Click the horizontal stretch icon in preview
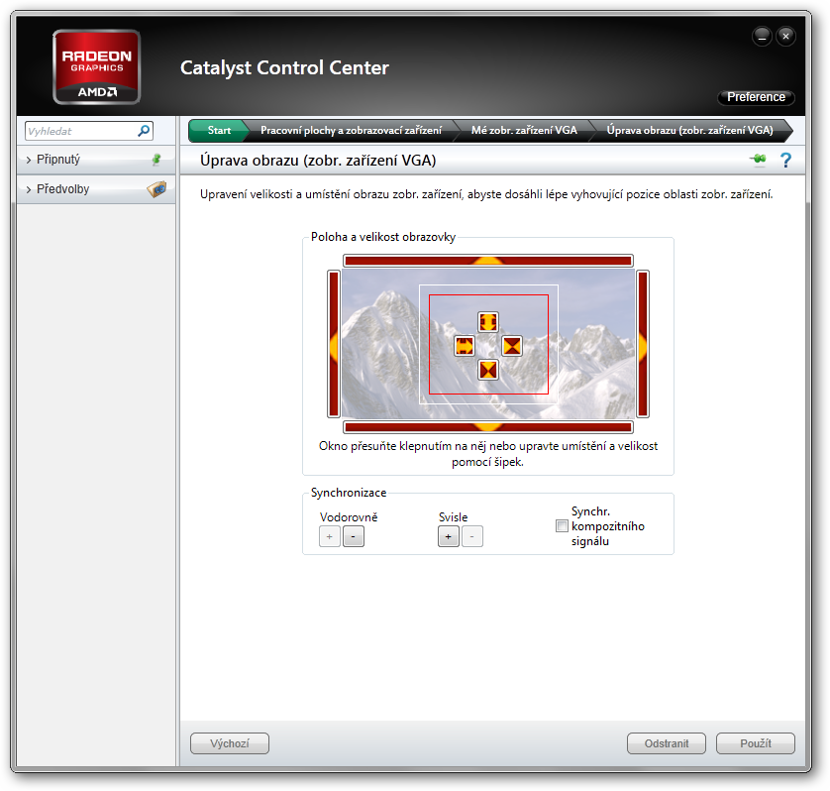 coord(465,346)
